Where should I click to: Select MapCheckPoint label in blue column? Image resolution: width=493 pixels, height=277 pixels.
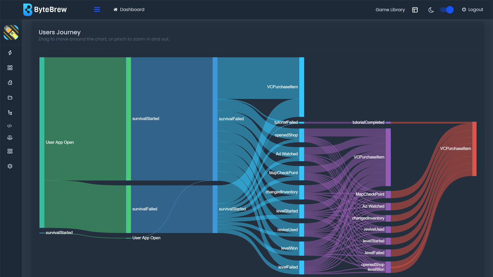click(283, 173)
